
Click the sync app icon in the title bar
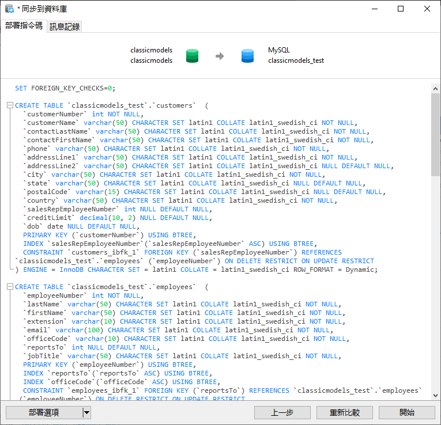tap(10, 9)
